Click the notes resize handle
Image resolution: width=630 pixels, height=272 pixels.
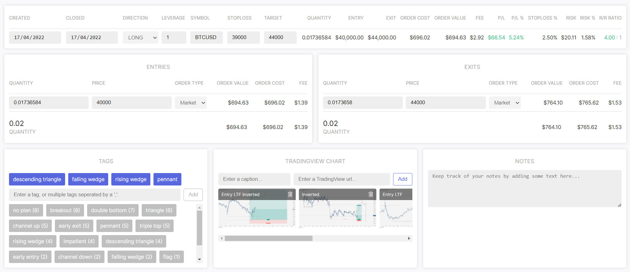pyautogui.click(x=619, y=205)
